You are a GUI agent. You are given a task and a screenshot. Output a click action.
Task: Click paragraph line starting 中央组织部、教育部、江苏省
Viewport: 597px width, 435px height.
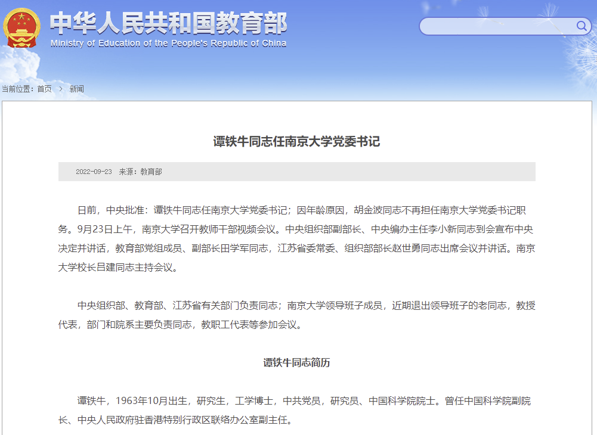(307, 305)
